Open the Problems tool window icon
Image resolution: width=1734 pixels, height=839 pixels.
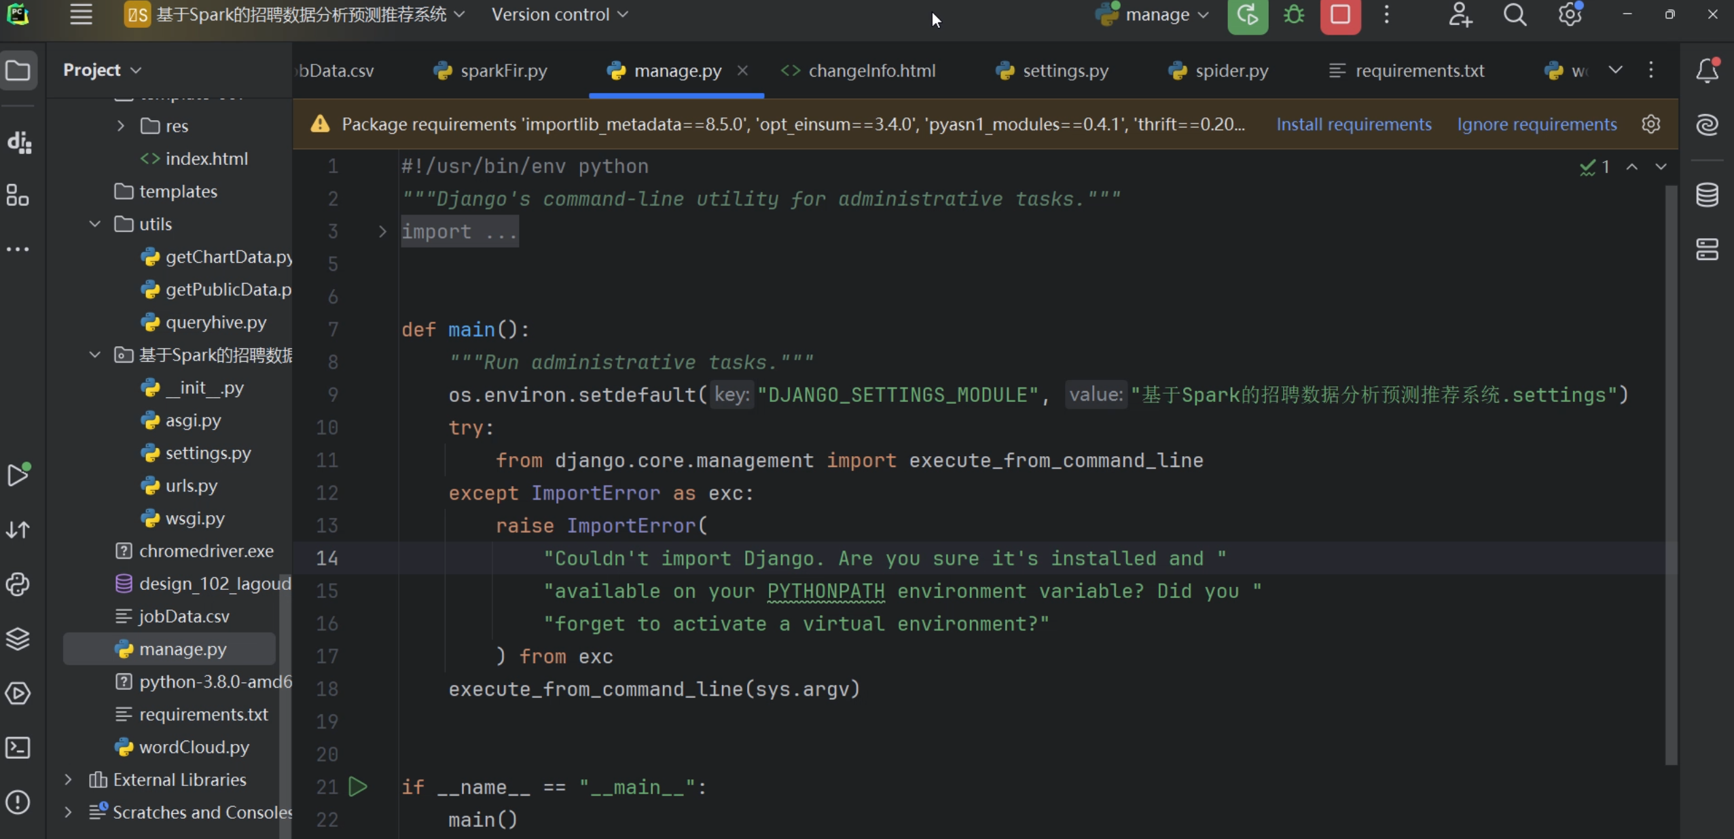[x=18, y=802]
